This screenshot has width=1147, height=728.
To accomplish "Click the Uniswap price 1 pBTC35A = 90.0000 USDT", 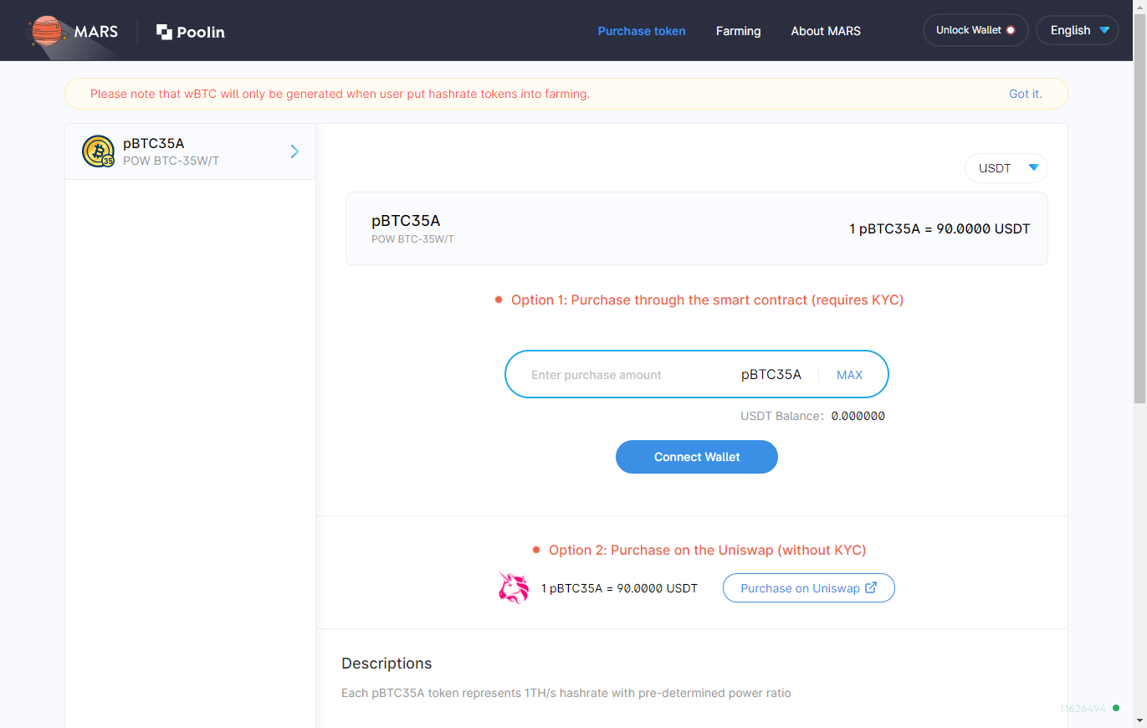I will (x=619, y=588).
